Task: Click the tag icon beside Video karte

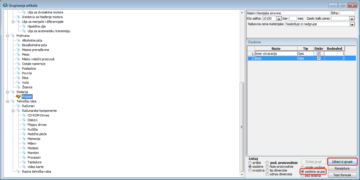Action: pos(24,167)
